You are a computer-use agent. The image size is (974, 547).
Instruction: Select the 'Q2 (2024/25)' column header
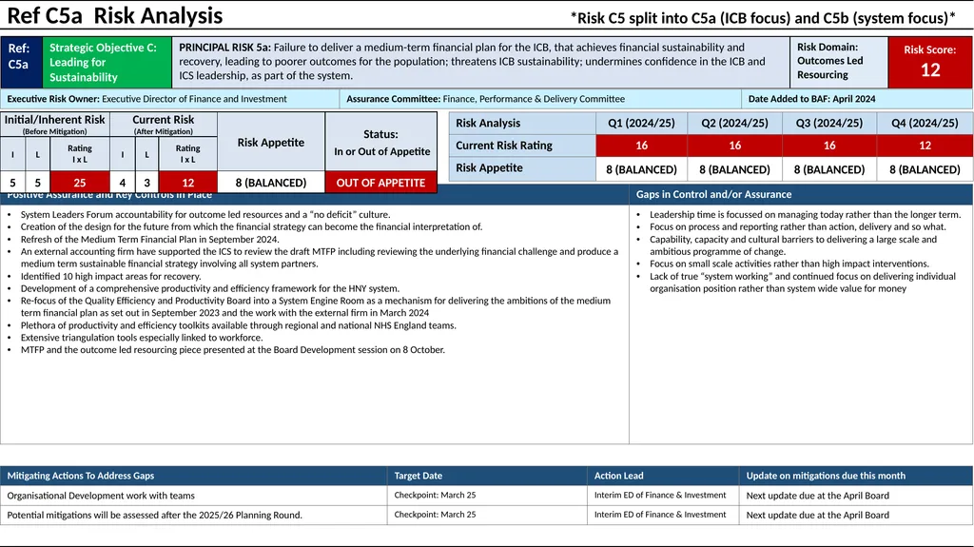735,123
